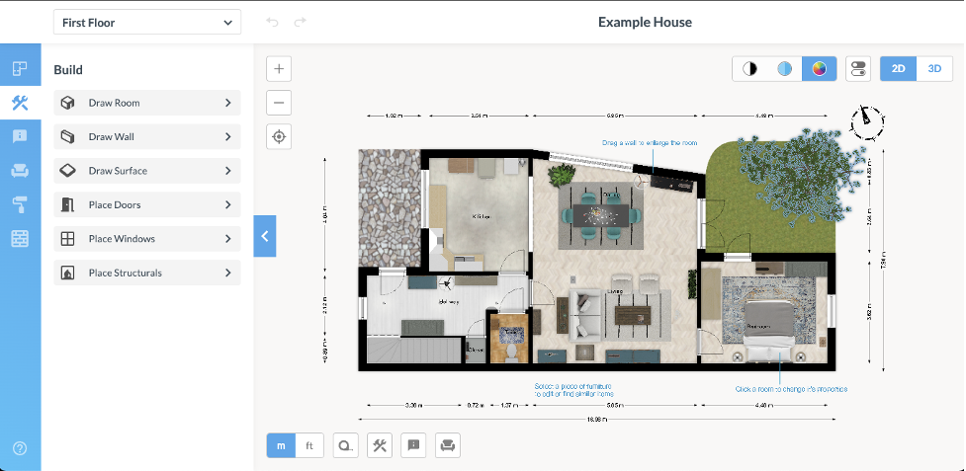Click the Draw Surface diamond icon
This screenshot has width=966, height=471.
click(x=68, y=171)
